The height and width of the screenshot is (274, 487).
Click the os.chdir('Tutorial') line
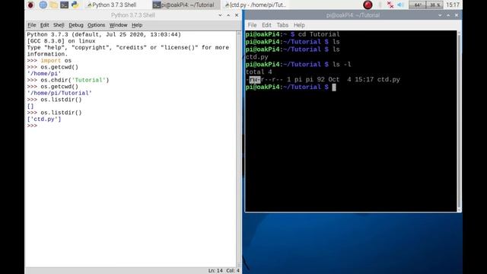click(x=68, y=80)
